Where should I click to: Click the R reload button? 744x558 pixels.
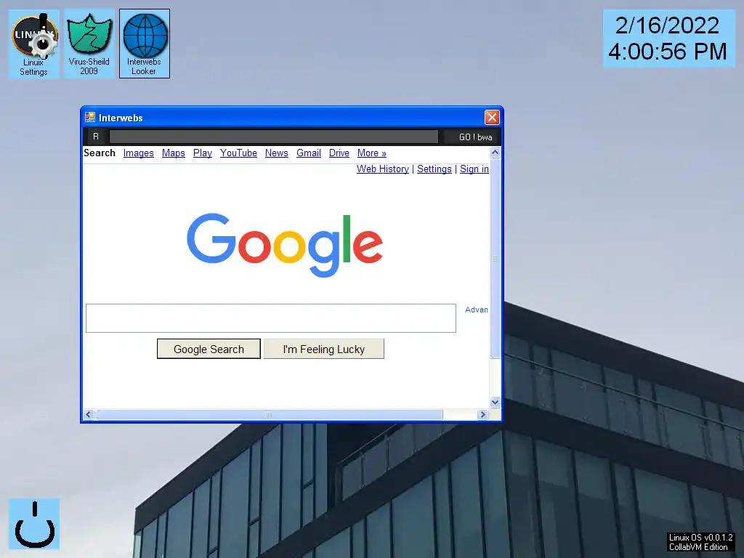coord(96,137)
